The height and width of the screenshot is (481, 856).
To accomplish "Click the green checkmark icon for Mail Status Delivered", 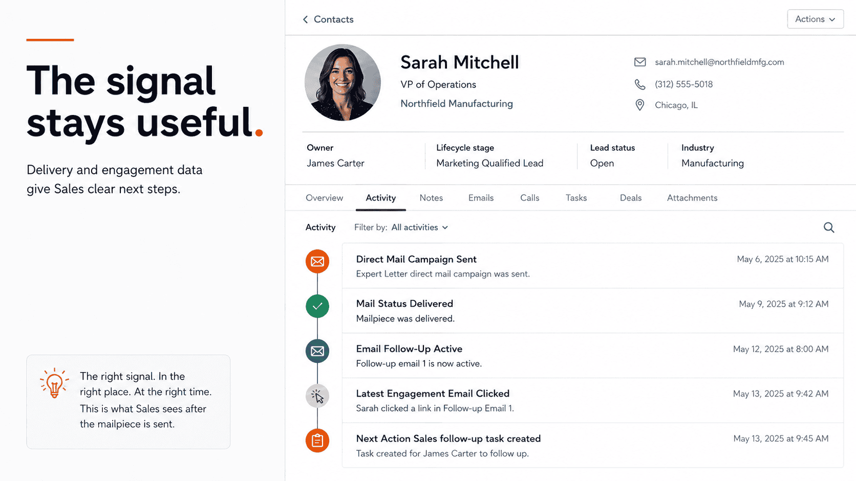I will (317, 306).
